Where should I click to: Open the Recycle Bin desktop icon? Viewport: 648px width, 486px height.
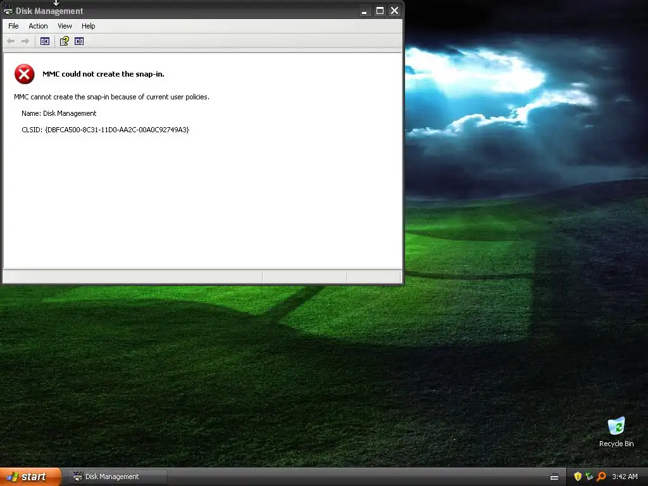click(616, 432)
